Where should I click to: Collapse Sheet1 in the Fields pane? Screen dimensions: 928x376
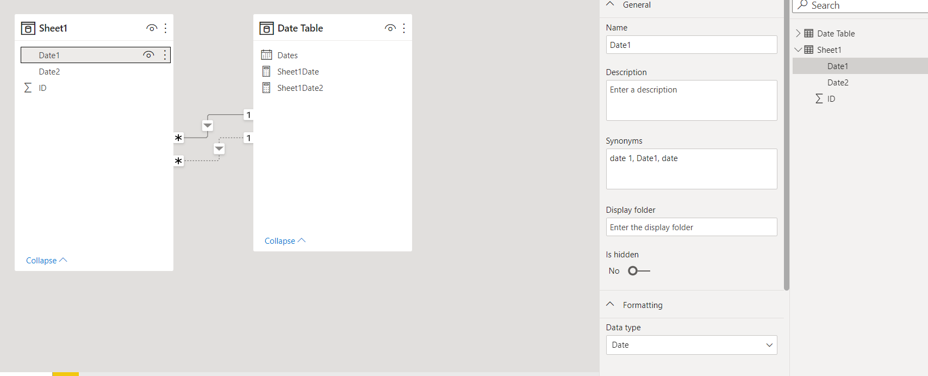tap(798, 50)
